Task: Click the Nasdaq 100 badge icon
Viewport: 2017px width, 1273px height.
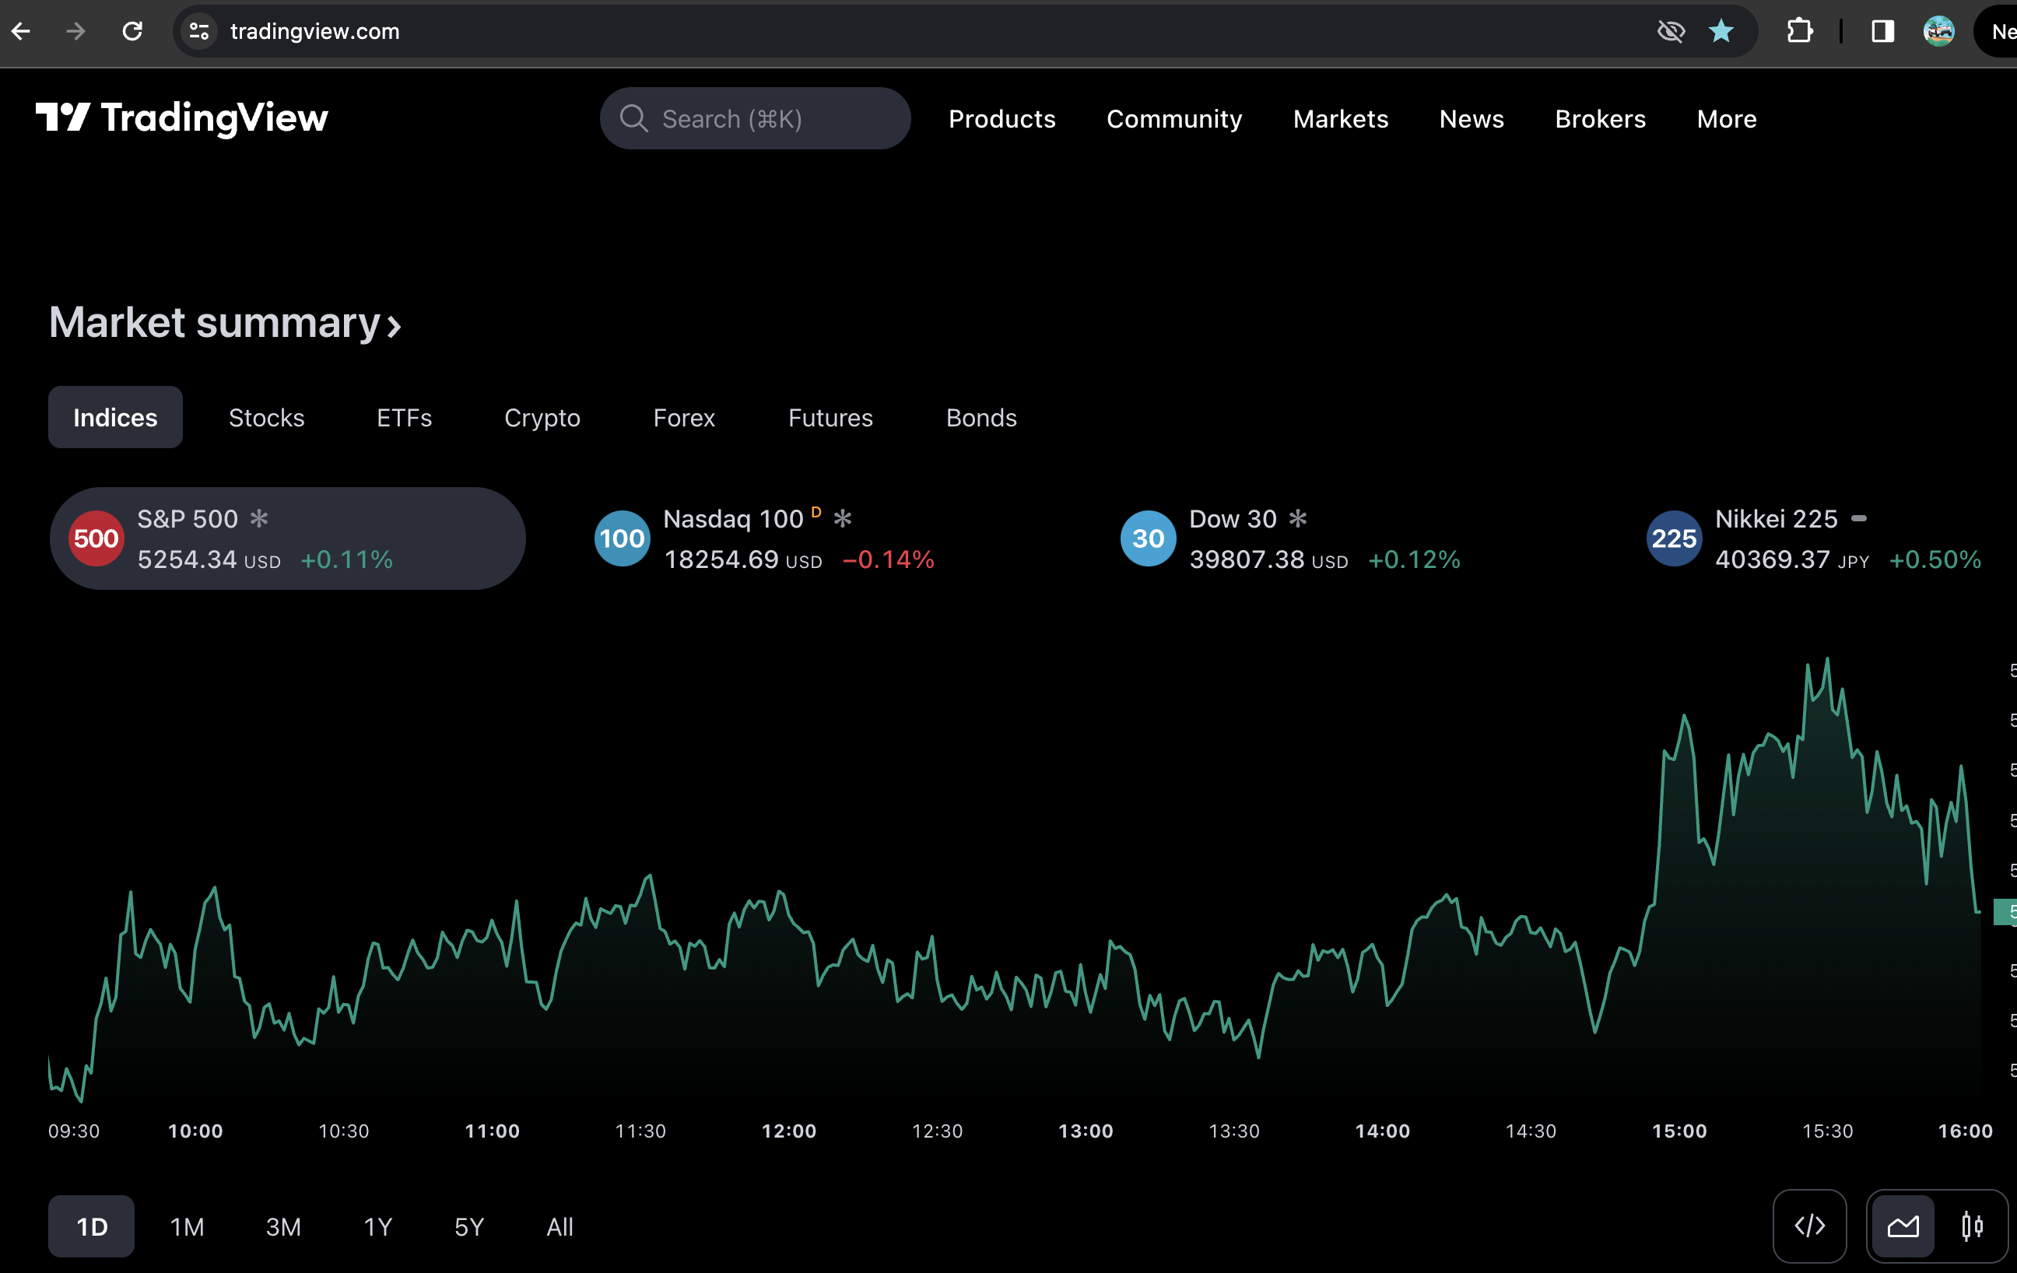Action: (622, 538)
